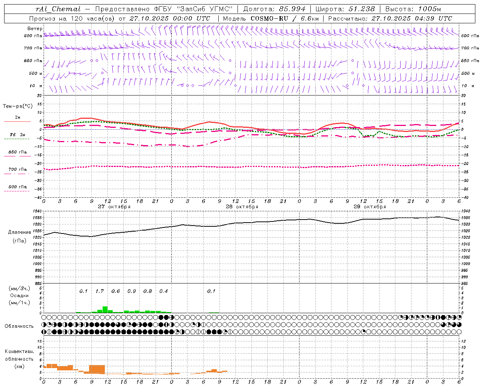Select the "0.8" three-hour precipitation value
This screenshot has width=481, height=385.
(148, 291)
